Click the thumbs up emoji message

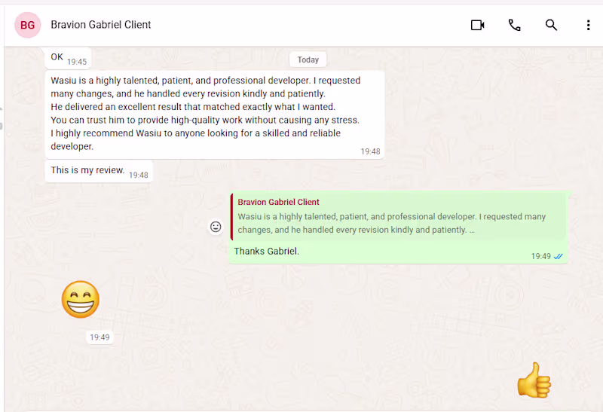point(534,380)
